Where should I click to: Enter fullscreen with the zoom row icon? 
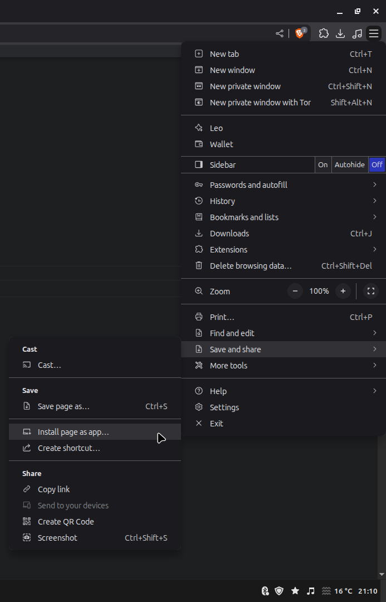click(x=370, y=291)
